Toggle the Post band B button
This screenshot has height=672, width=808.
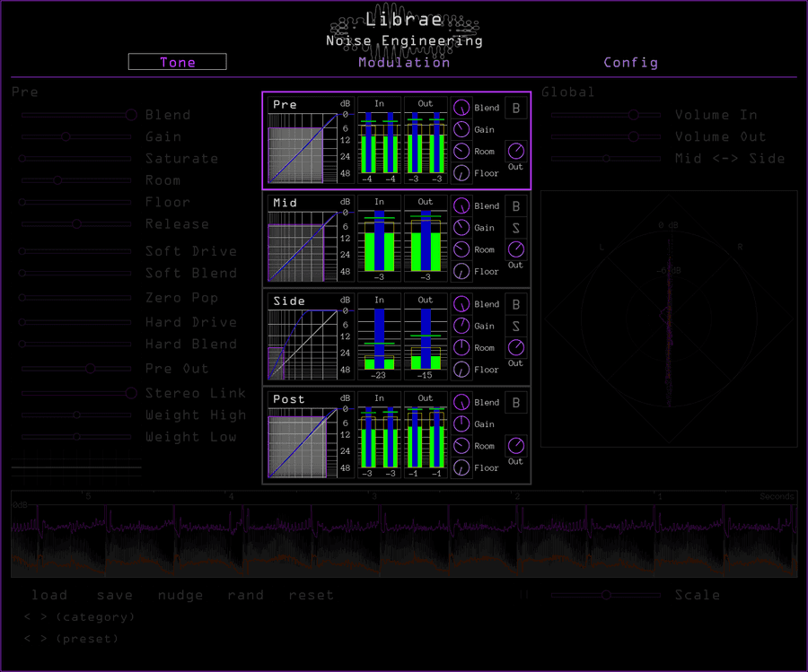(516, 403)
